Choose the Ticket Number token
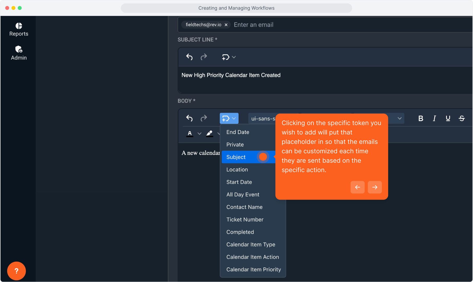The height and width of the screenshot is (282, 473). (x=245, y=220)
